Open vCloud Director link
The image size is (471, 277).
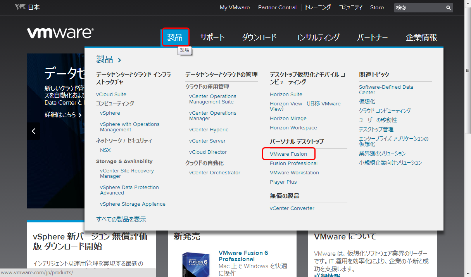208,152
